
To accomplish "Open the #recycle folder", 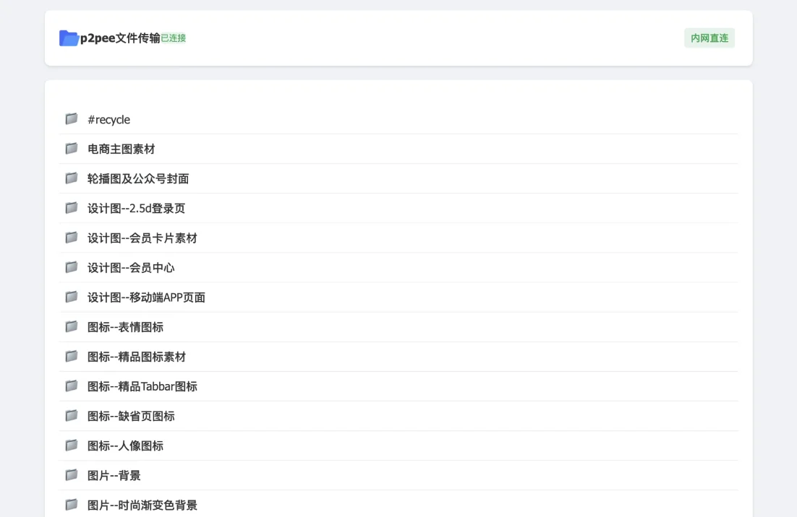I will click(399, 119).
